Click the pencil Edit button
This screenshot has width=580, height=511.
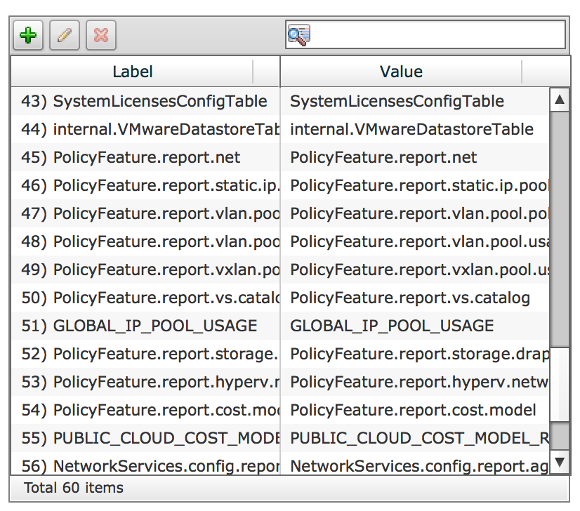[65, 36]
